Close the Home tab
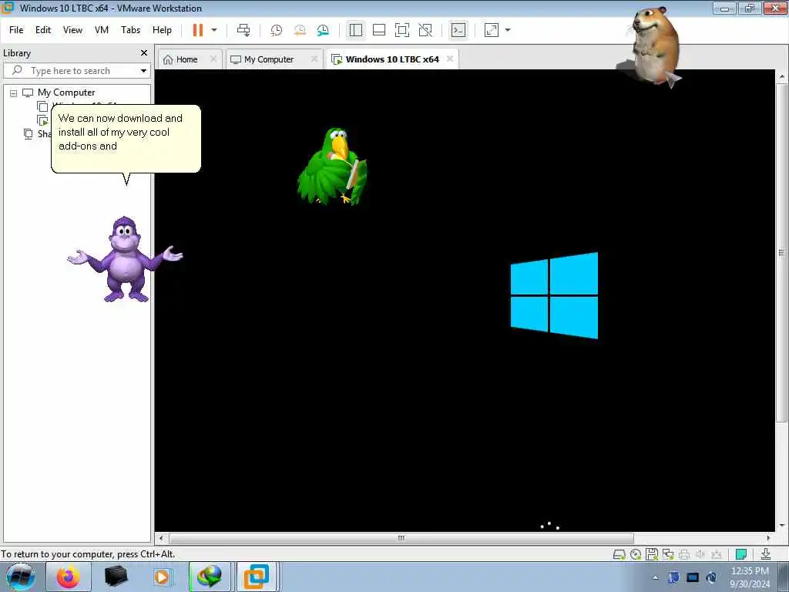The image size is (789, 592). (x=213, y=59)
